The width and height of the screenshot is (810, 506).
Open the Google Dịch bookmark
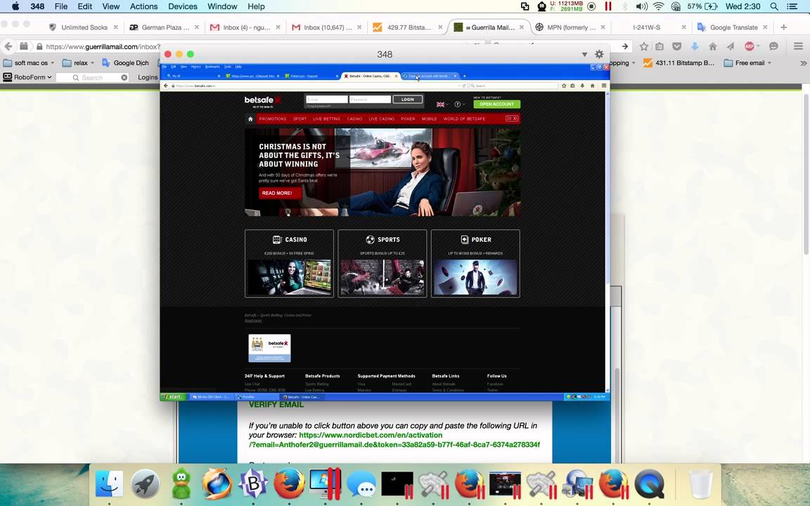[126, 63]
